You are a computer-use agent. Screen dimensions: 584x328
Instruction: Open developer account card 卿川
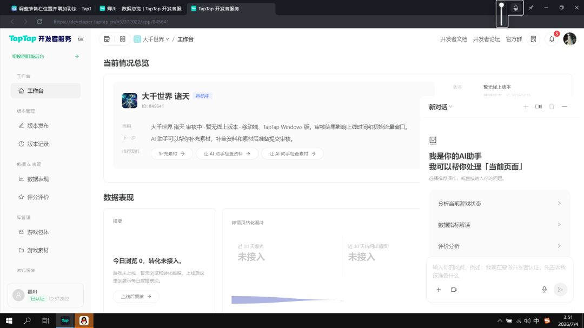click(x=45, y=295)
